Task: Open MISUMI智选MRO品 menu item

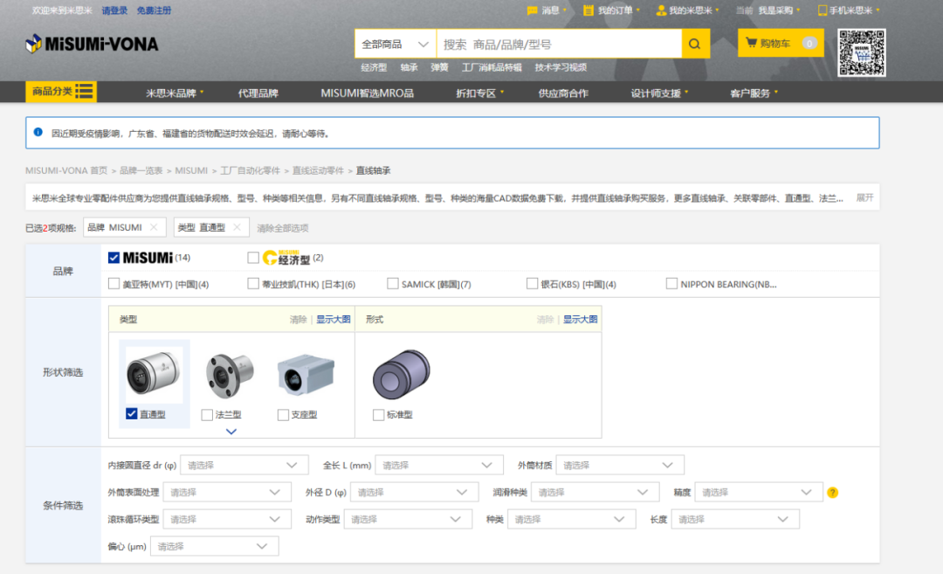Action: 367,93
